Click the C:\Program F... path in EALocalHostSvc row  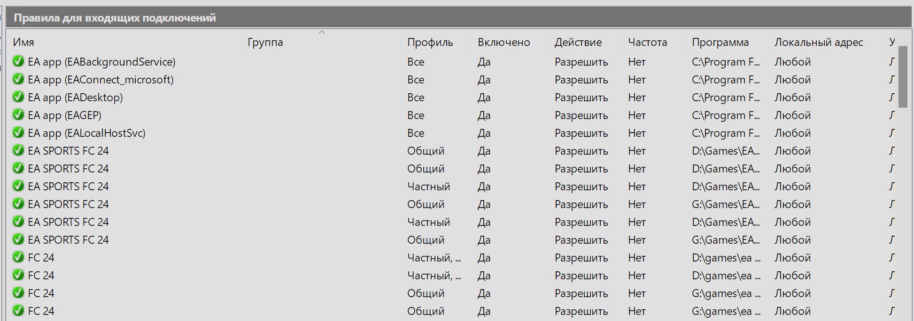726,133
